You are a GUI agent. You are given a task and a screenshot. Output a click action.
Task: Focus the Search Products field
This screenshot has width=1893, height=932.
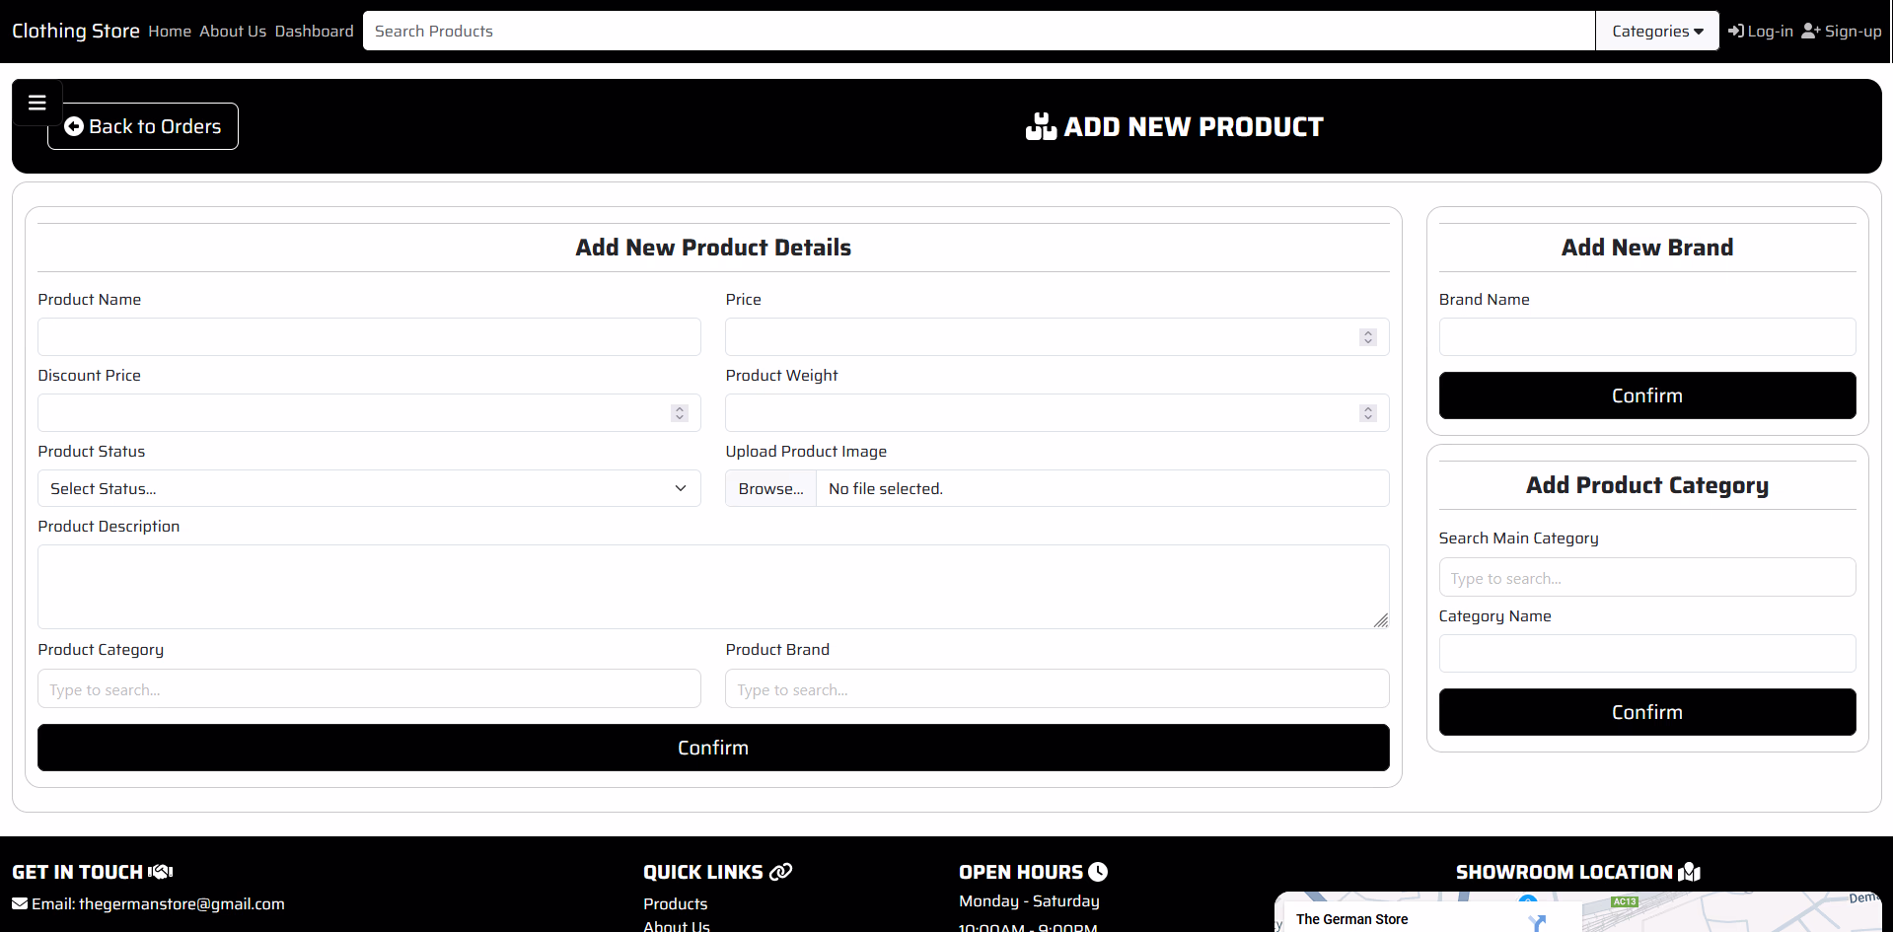coord(978,31)
